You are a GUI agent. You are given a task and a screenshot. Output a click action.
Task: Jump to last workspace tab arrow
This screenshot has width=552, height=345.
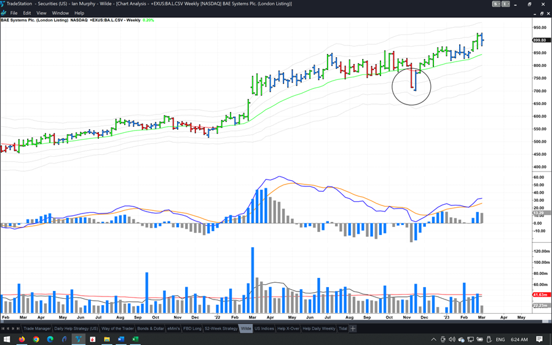tap(18, 328)
